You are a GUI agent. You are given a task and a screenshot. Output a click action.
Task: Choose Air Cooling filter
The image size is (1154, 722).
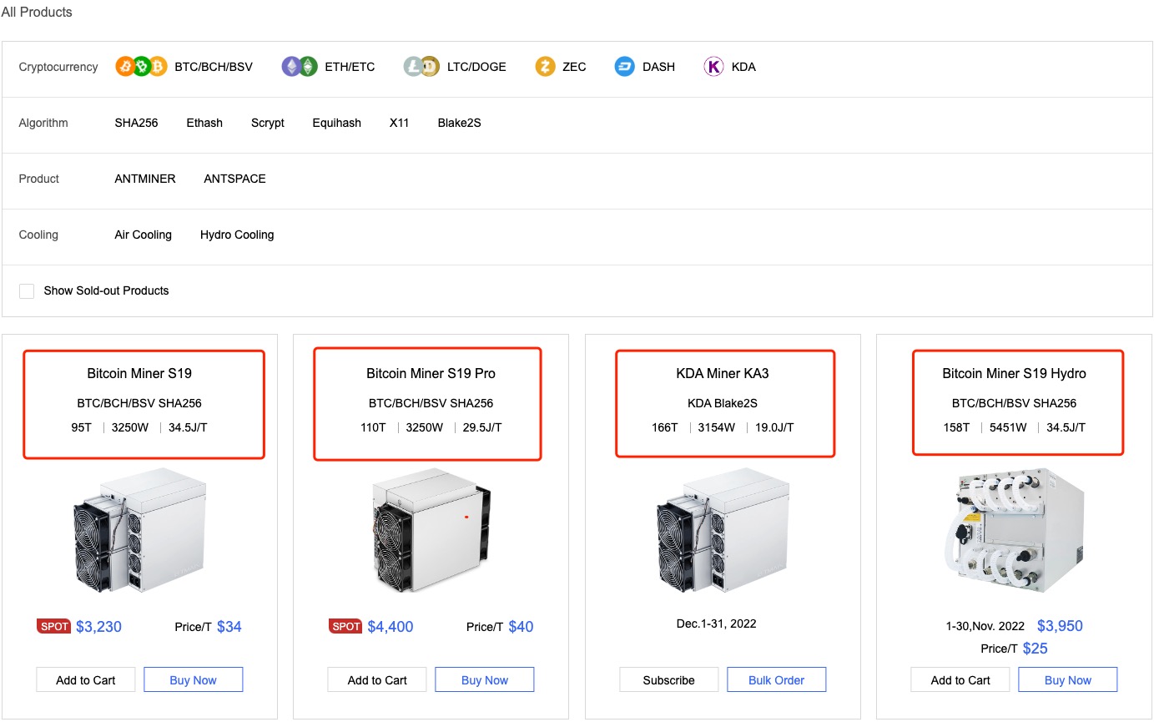click(144, 235)
